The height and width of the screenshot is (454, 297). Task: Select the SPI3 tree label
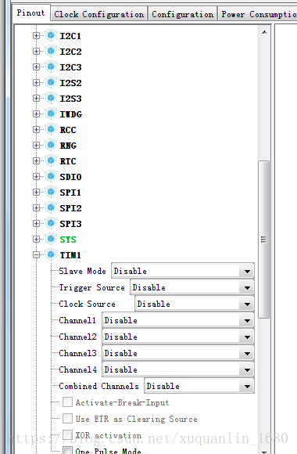point(70,224)
